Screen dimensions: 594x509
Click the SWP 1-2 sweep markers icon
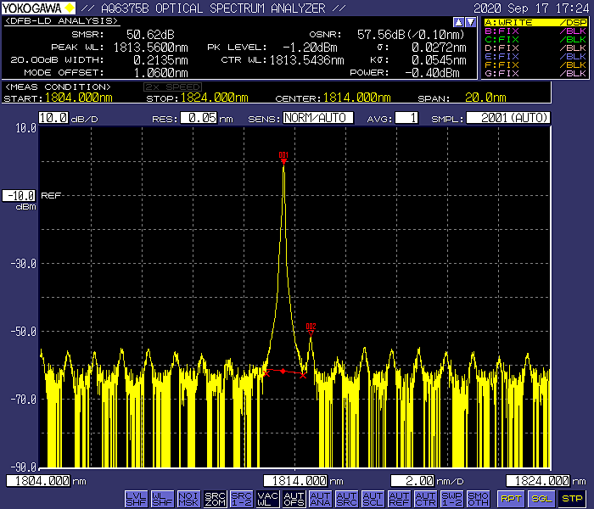coord(451,498)
